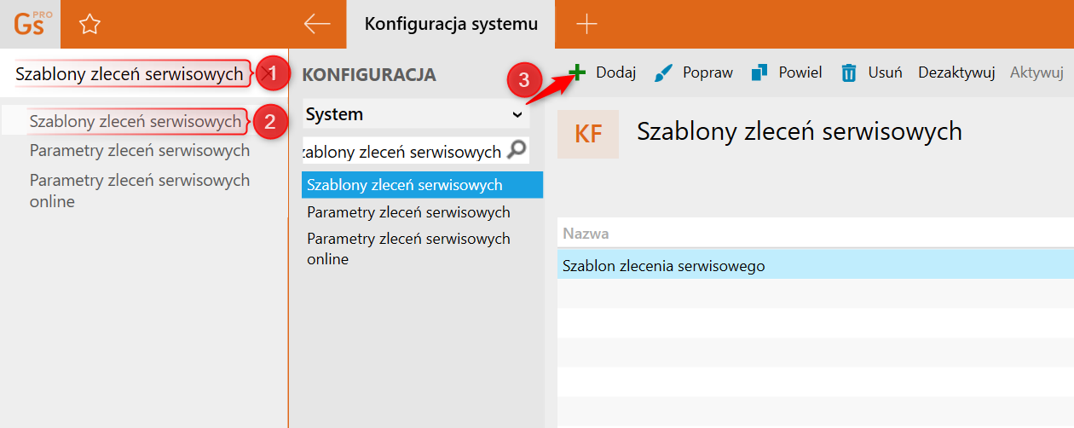Click the magnifier icon in configuration search
The height and width of the screenshot is (428, 1074).
(x=517, y=151)
